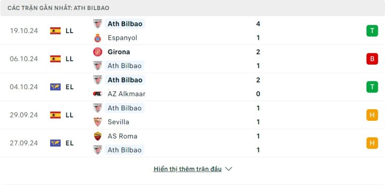The width and height of the screenshot is (385, 185).
Task: Click green T badge for AZ Alkmaar match
Action: pos(372,87)
